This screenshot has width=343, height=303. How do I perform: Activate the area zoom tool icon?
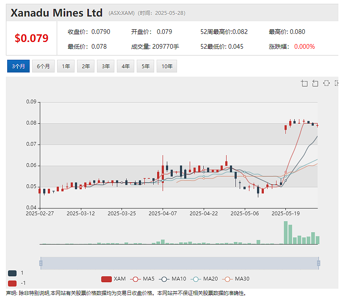click(304, 83)
